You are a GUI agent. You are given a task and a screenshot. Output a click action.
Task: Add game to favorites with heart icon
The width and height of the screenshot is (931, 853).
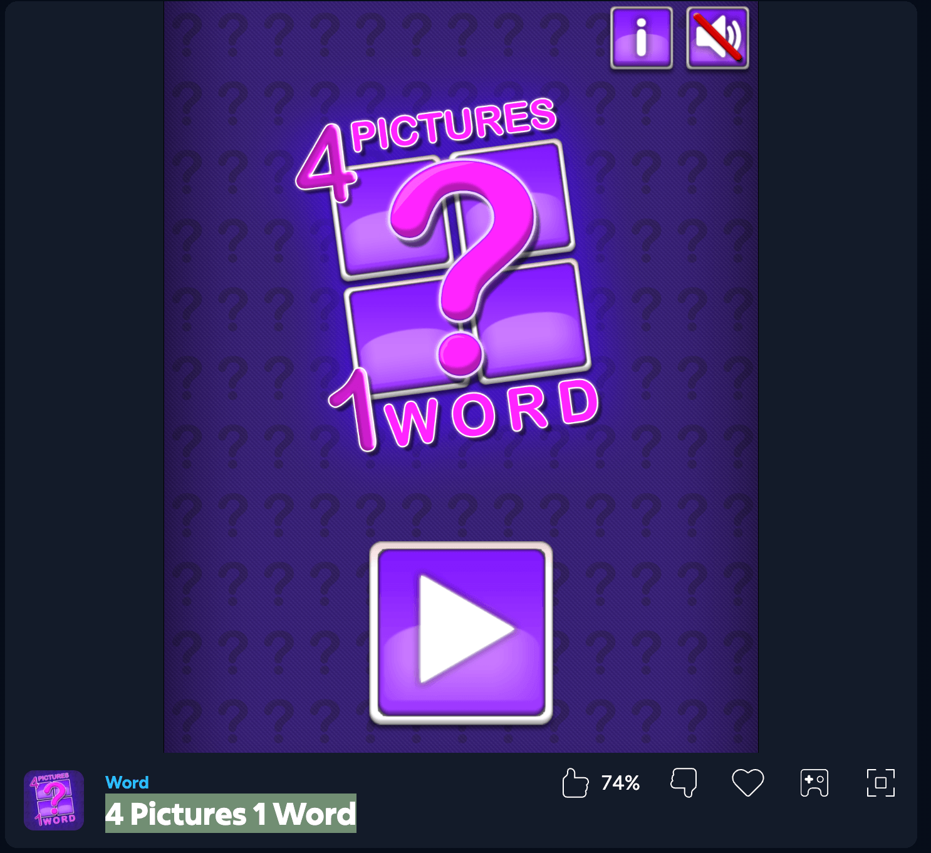(748, 783)
